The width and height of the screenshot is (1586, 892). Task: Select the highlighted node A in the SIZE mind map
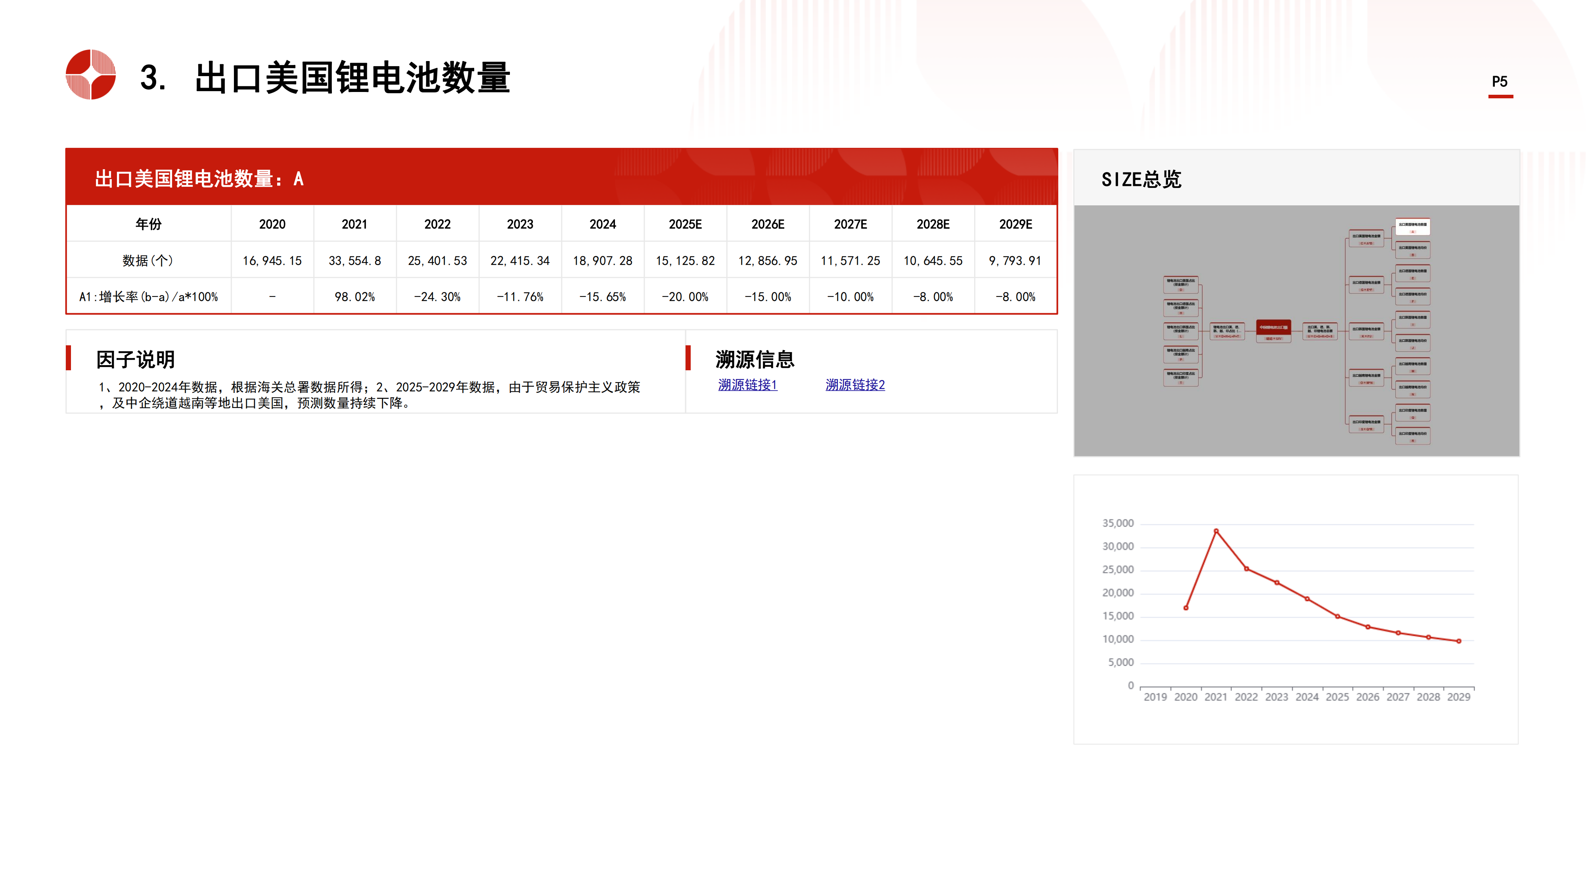(1412, 226)
